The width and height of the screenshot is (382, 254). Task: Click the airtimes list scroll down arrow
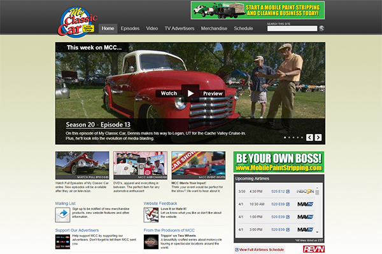tap(317, 232)
